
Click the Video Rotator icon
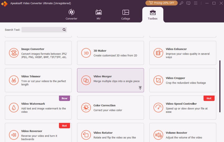point(86,135)
